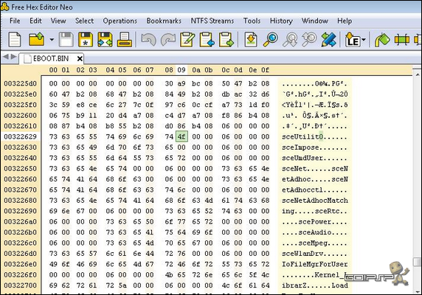
Task: Open the Operations menu
Action: pyautogui.click(x=120, y=21)
